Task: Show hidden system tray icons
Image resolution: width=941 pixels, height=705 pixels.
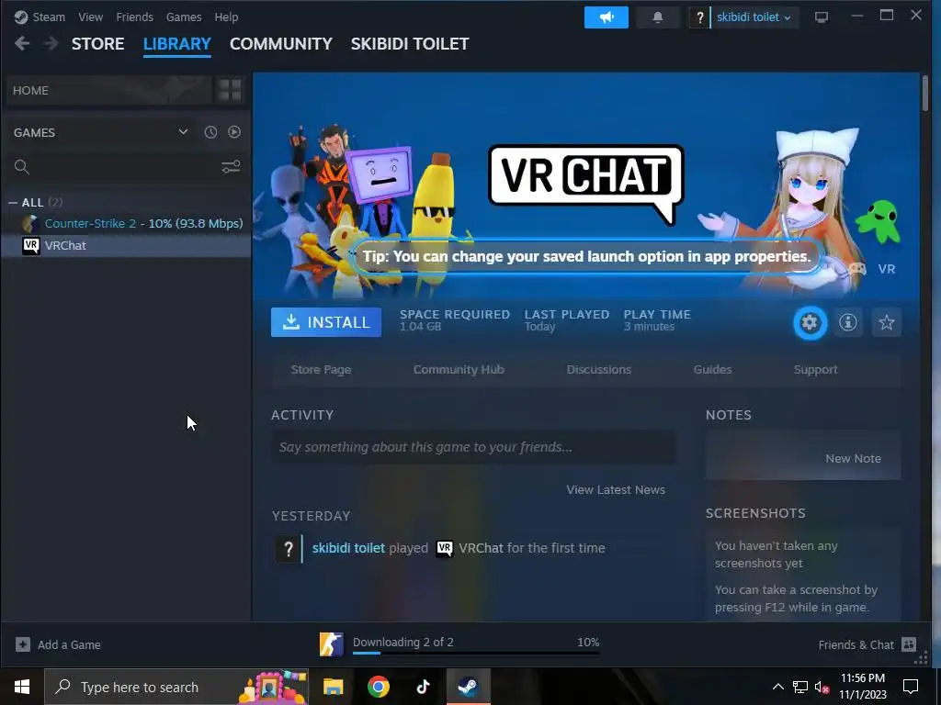Action: 777,687
